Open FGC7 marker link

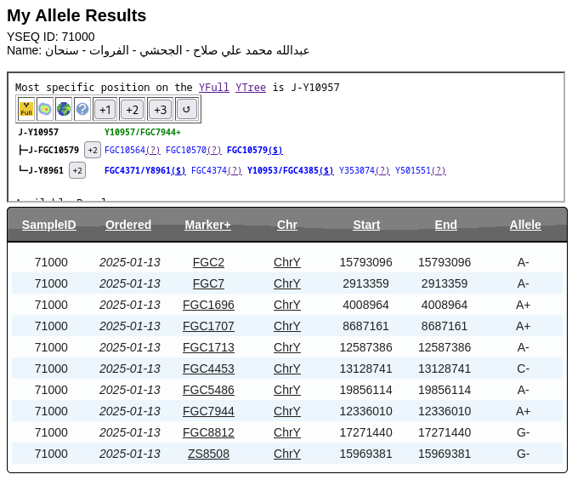click(x=208, y=283)
